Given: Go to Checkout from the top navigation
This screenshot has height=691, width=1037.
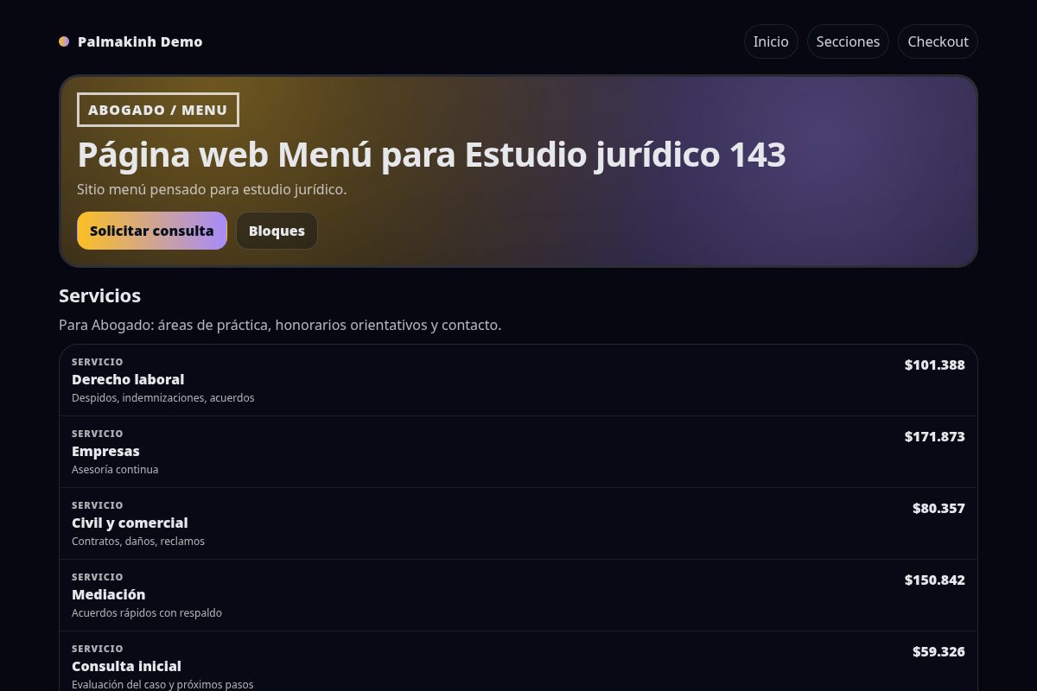Looking at the screenshot, I should (x=938, y=41).
